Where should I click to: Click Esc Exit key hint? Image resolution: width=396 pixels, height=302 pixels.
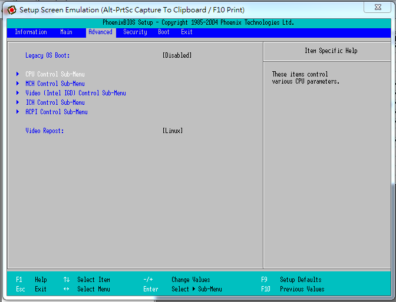pyautogui.click(x=31, y=289)
